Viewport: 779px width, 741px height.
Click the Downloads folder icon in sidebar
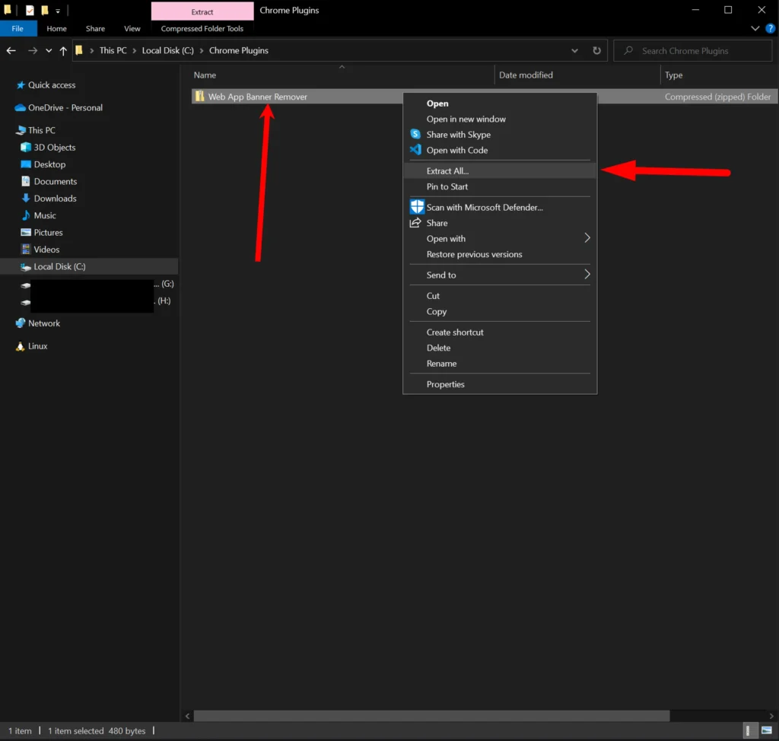(26, 199)
